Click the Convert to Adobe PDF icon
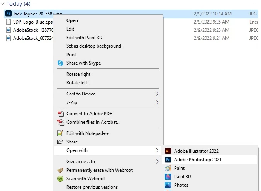 60,114
